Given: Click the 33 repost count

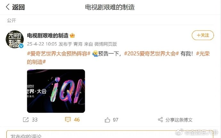Looking at the screenshot, I should 35,120.
